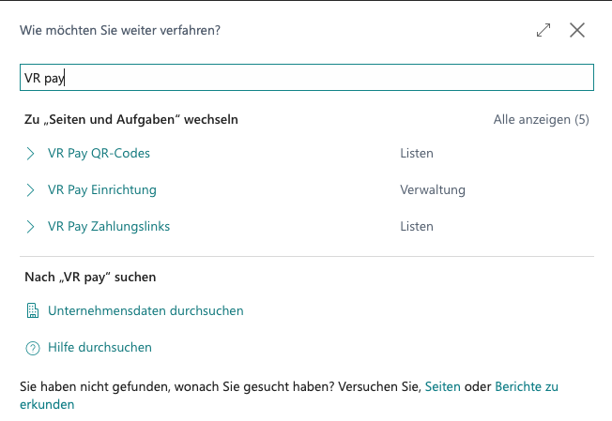Click the Listen label beside VR Pay Zahlungslinks
The width and height of the screenshot is (612, 421).
point(417,226)
